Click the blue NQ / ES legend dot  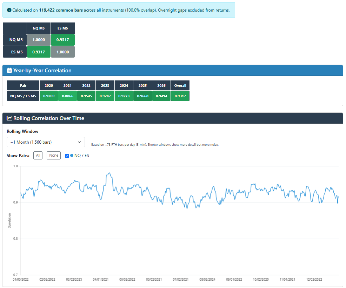pos(72,156)
